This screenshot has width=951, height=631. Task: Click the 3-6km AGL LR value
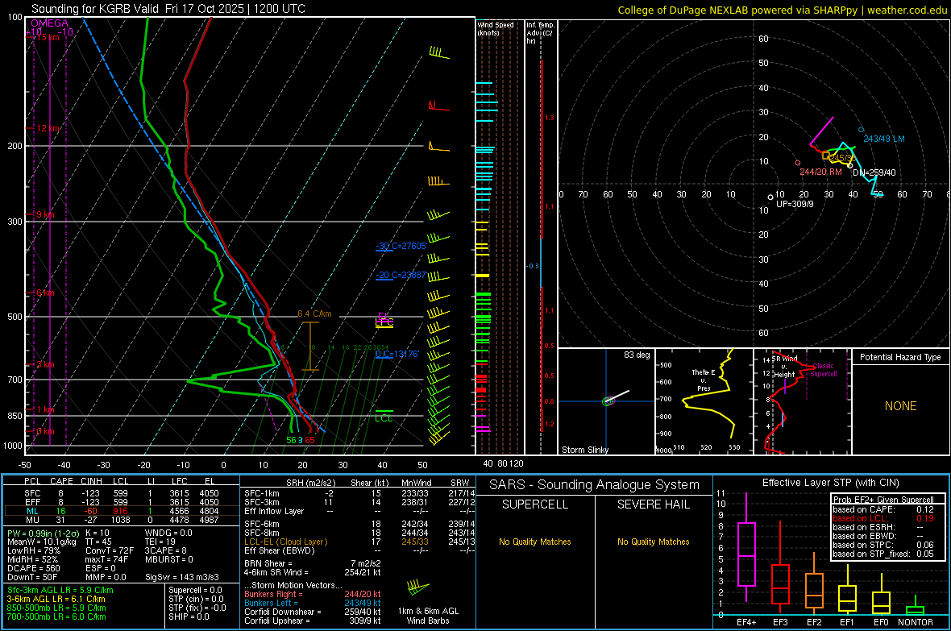click(56, 599)
